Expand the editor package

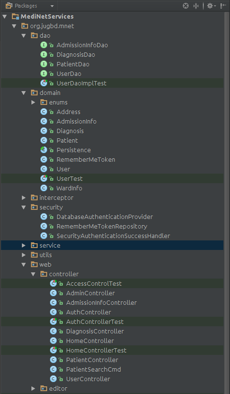pyautogui.click(x=33, y=388)
